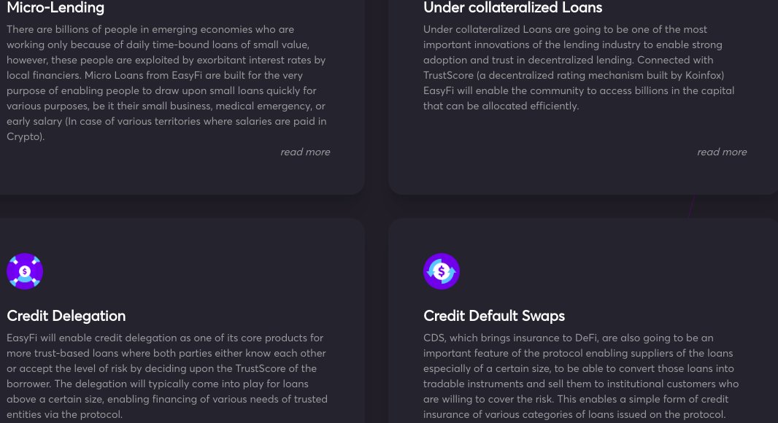The width and height of the screenshot is (778, 423).
Task: Open 'read more' under Micro-Lending
Action: coord(305,152)
